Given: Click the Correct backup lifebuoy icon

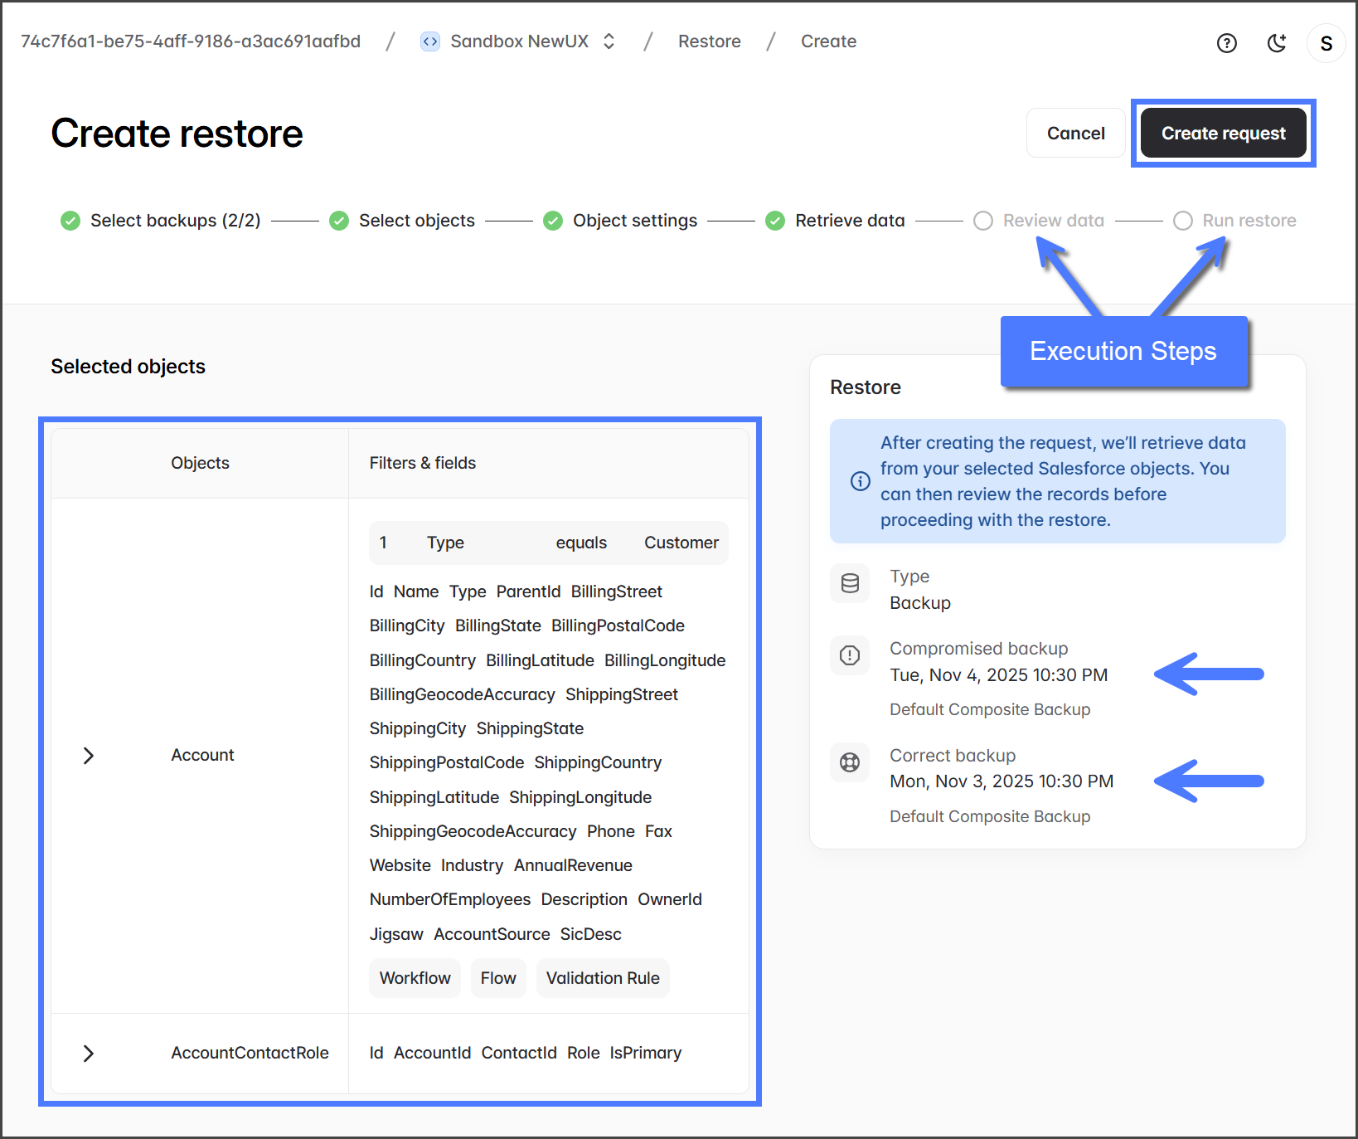Looking at the screenshot, I should click(x=850, y=762).
